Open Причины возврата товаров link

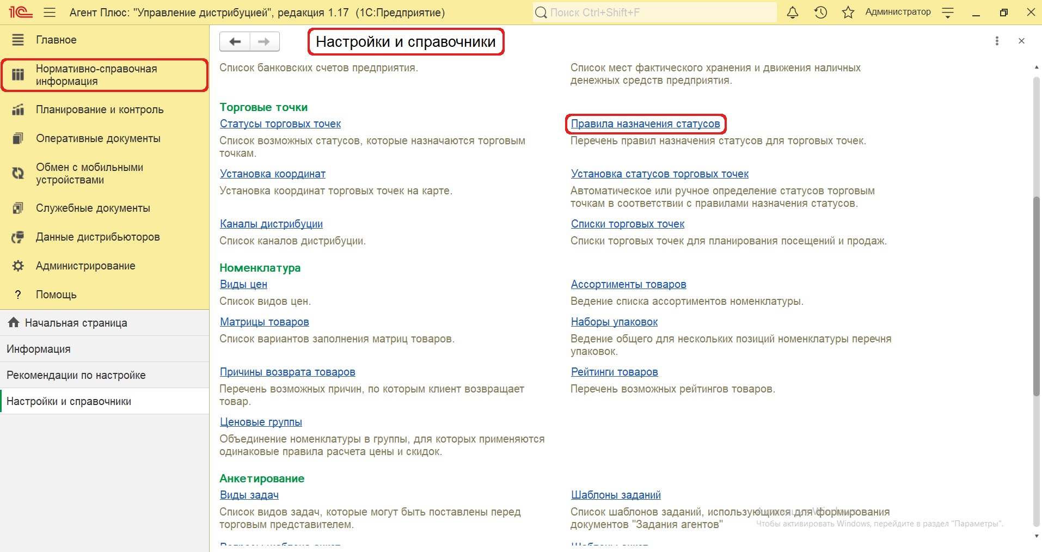(287, 372)
